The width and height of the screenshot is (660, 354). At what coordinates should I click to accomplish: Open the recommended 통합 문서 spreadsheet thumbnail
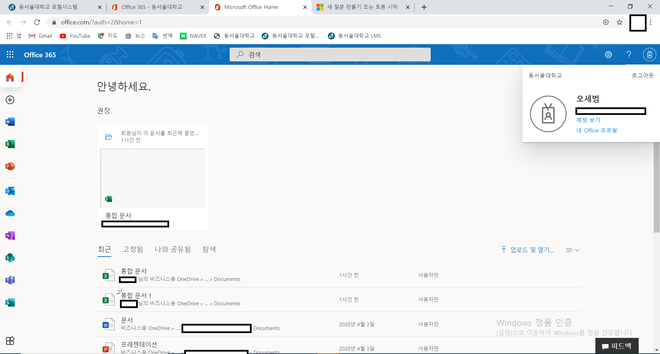(152, 178)
